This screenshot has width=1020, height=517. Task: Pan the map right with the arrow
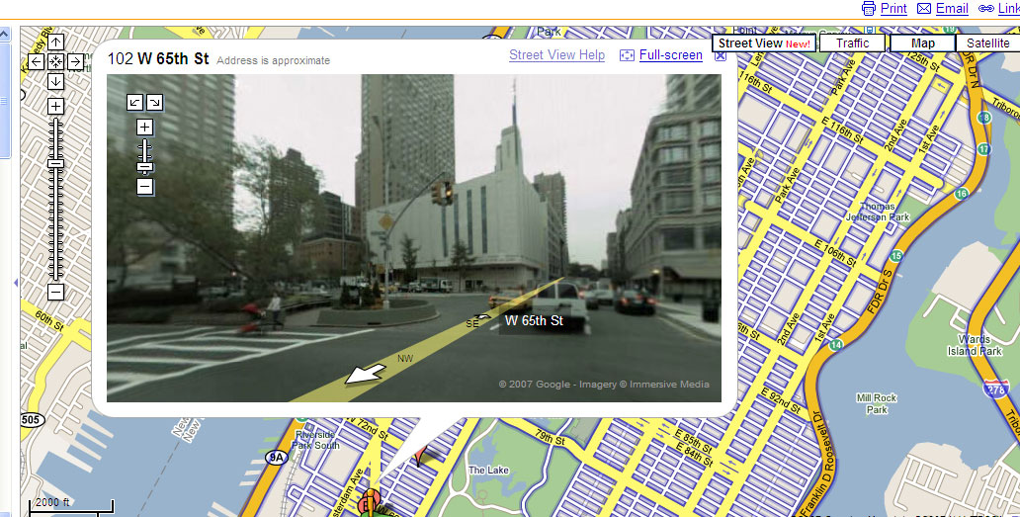(75, 61)
